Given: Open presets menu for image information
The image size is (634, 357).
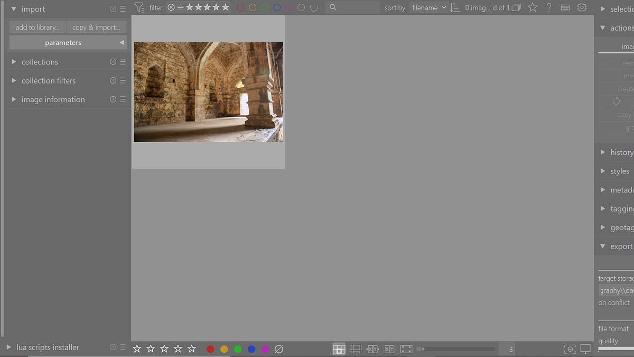Looking at the screenshot, I should click(x=123, y=99).
